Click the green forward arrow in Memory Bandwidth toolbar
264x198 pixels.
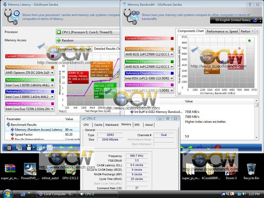tap(190, 148)
